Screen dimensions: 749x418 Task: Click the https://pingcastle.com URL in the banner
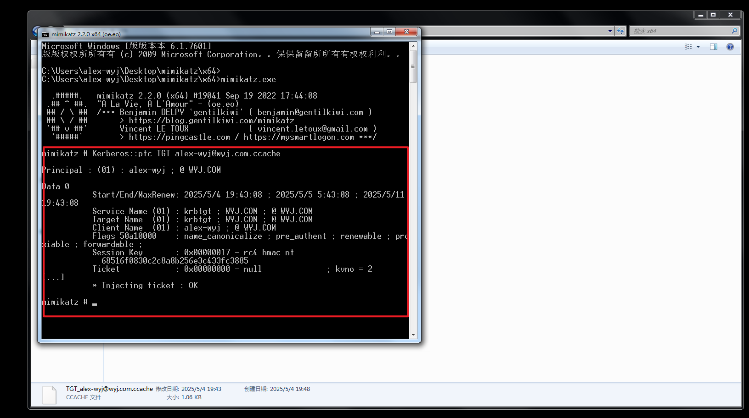[x=180, y=137]
